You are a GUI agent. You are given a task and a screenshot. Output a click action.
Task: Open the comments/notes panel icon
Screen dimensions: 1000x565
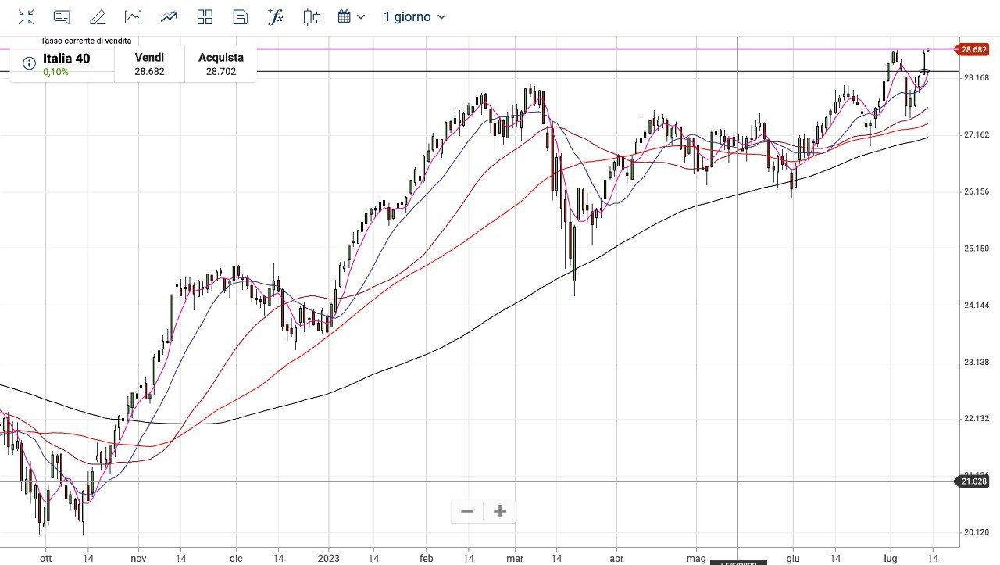click(x=62, y=17)
